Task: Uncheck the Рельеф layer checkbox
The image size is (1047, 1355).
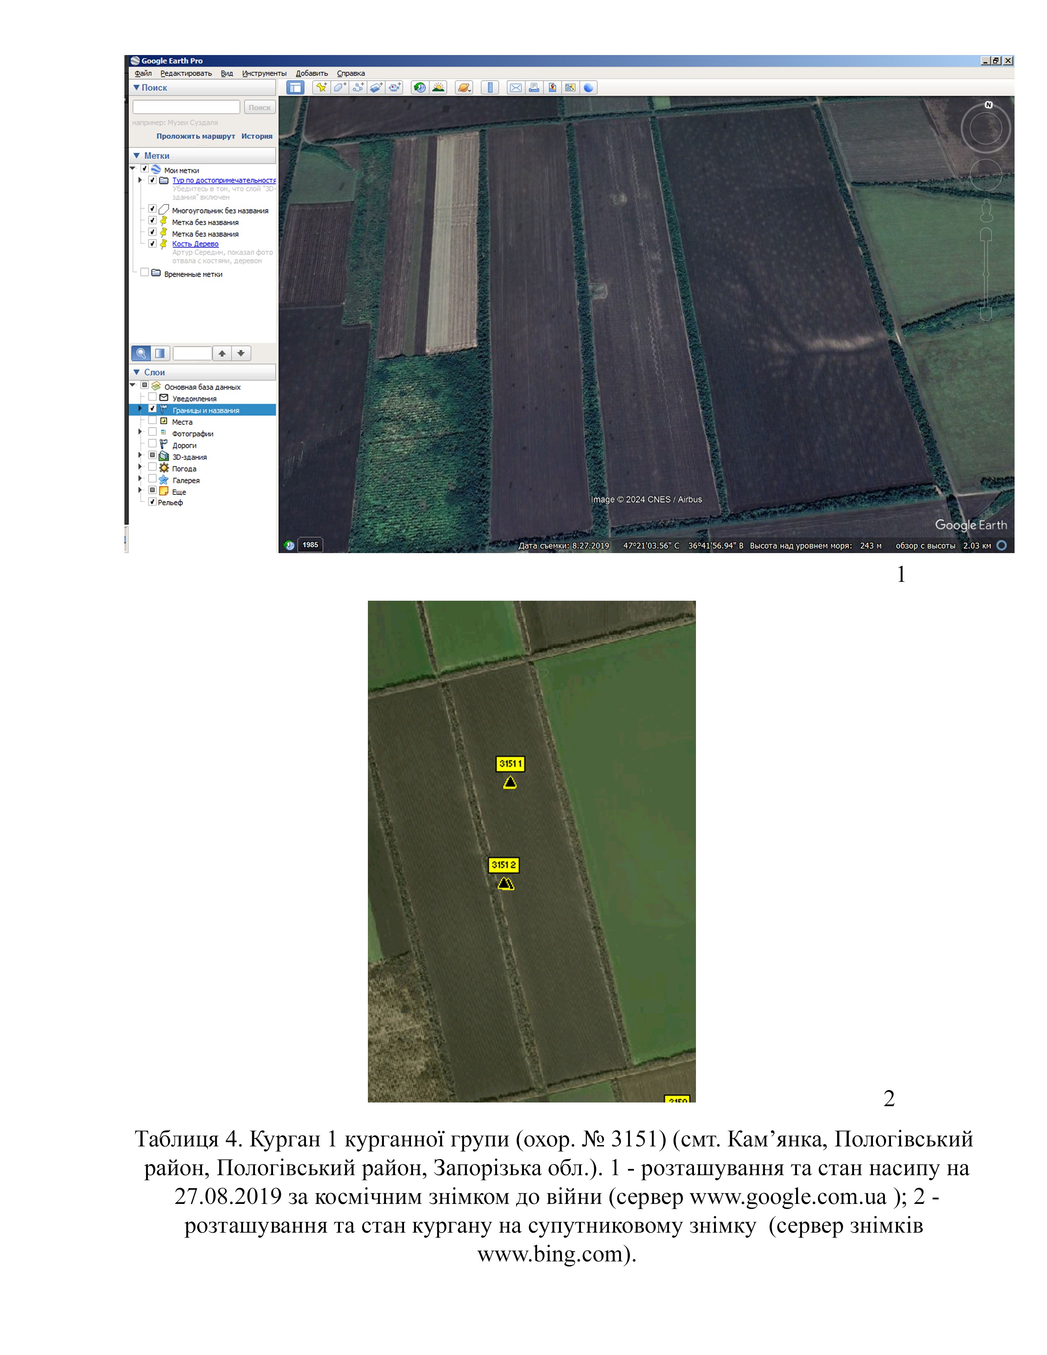Action: [152, 502]
